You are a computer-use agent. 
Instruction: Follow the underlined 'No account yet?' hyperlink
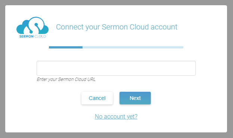(116, 116)
